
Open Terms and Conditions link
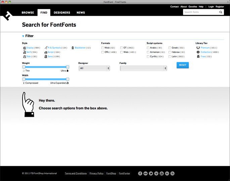(76, 173)
